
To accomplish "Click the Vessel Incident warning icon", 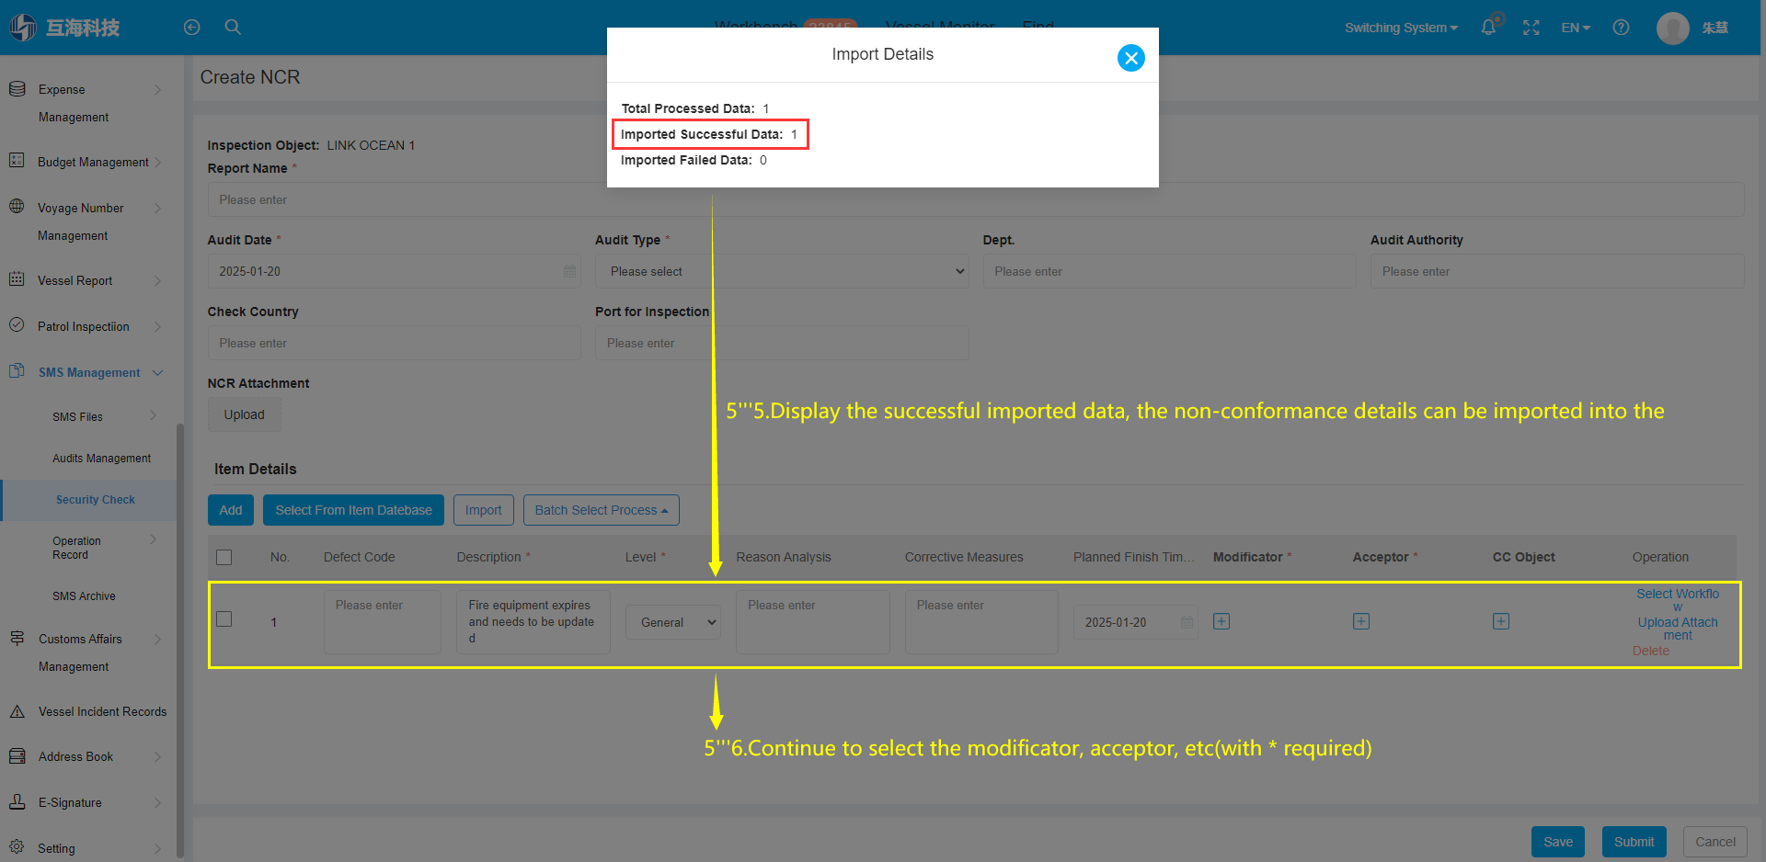I will 17,711.
